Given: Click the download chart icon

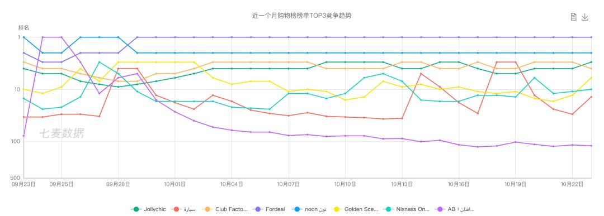Looking at the screenshot, I should click(x=585, y=17).
